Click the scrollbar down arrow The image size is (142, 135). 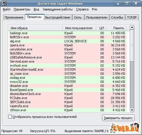pyautogui.click(x=132, y=110)
